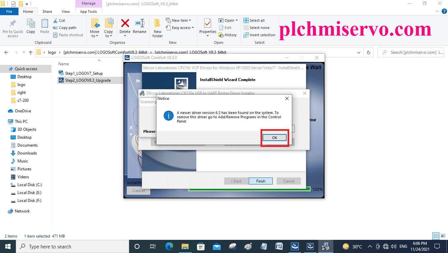Screen dimensions: 448x253
Task: Go back with the back arrow
Action: [7, 52]
